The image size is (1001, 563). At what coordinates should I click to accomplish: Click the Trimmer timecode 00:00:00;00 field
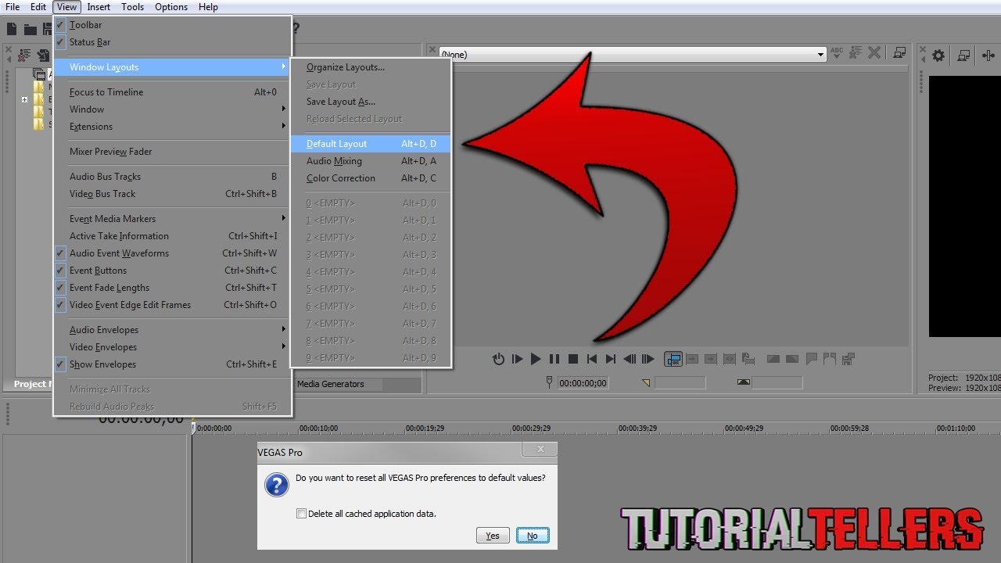[x=583, y=383]
